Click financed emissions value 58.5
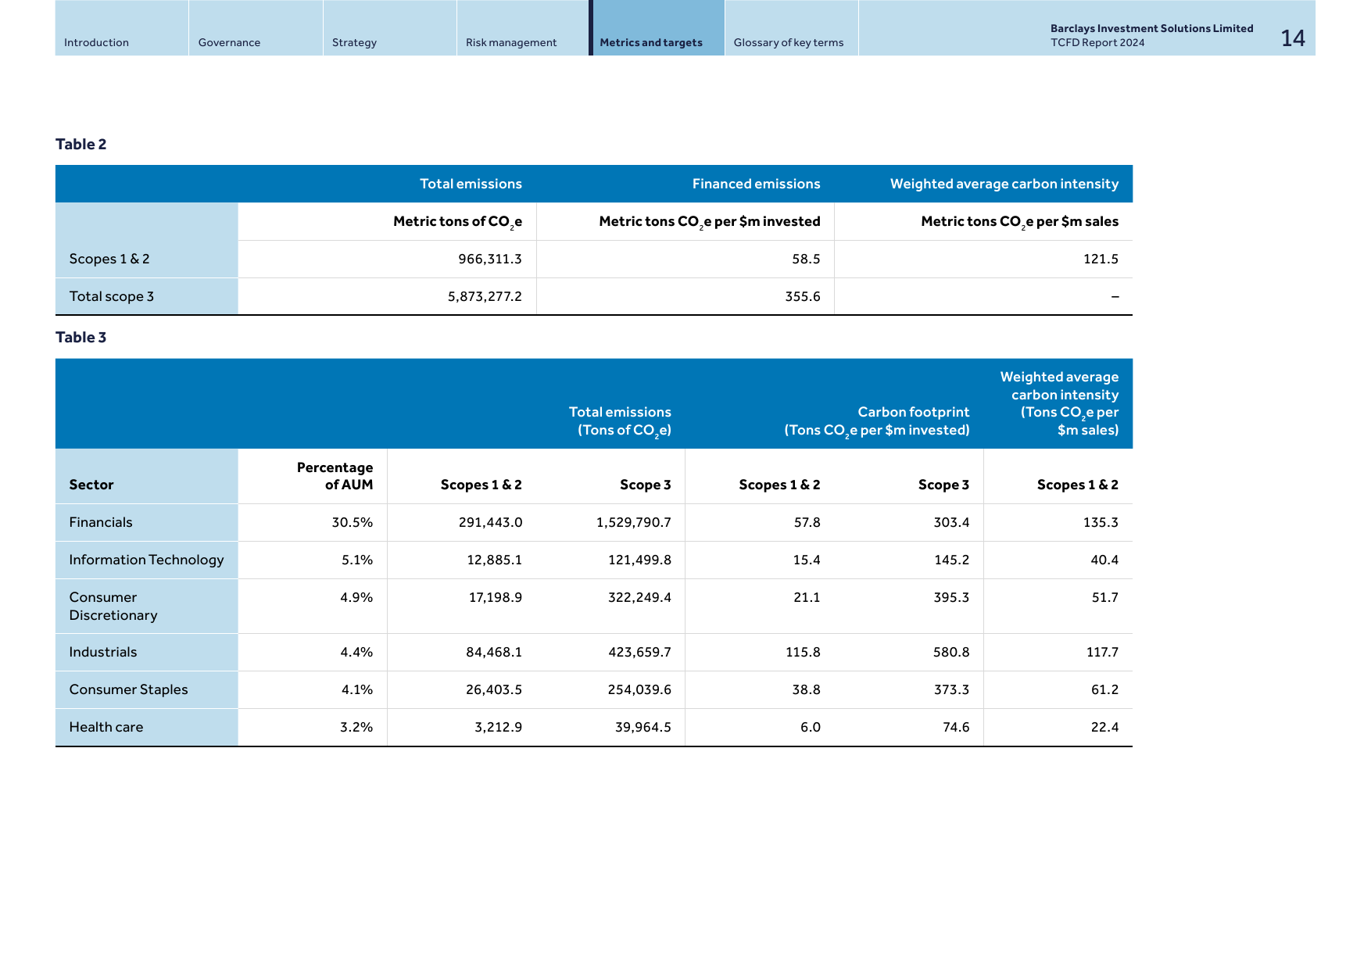1371x970 pixels. [x=806, y=259]
